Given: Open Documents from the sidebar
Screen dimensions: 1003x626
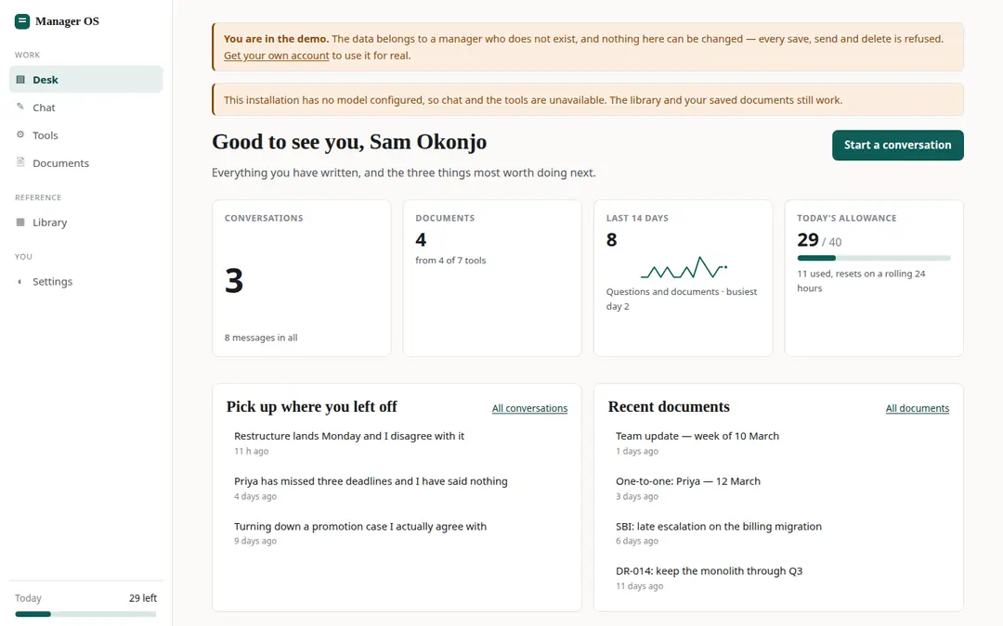Looking at the screenshot, I should point(85,163).
